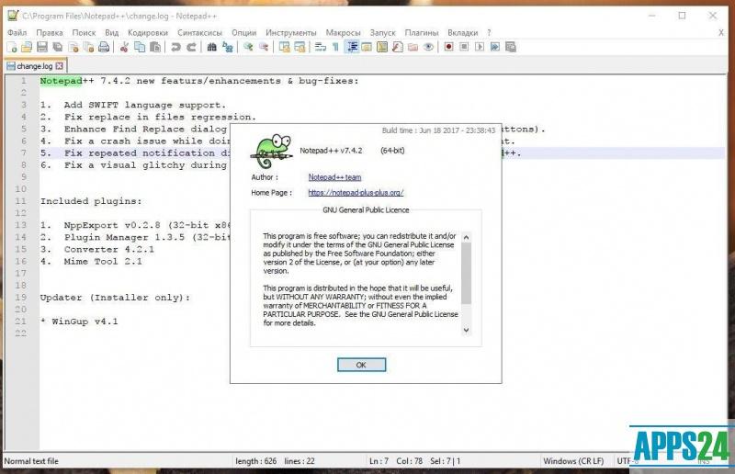
Task: Open the notepad-plus-plus.org home page link
Action: 356,193
